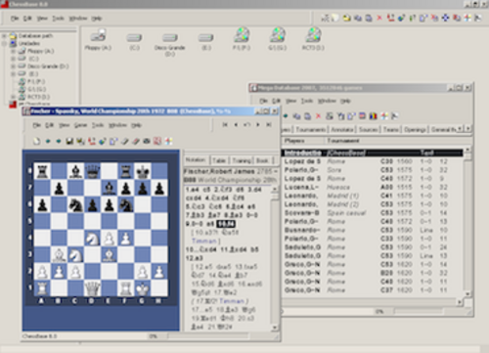Click red X delete icon in main ChessBase toolbar

click(379, 18)
